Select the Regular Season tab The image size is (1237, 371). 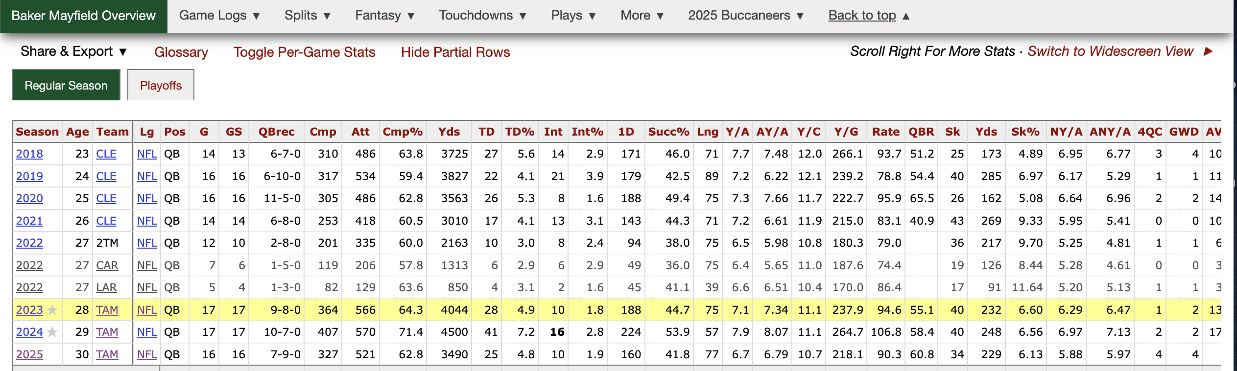point(66,86)
